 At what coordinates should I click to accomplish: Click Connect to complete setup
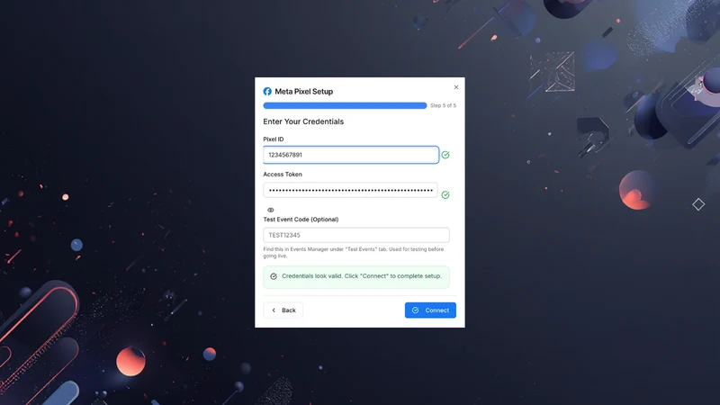tap(430, 310)
